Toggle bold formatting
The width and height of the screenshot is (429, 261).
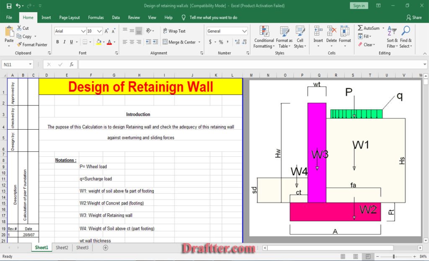point(57,42)
